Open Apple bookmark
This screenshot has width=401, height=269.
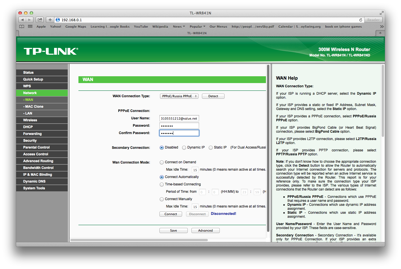(41, 27)
